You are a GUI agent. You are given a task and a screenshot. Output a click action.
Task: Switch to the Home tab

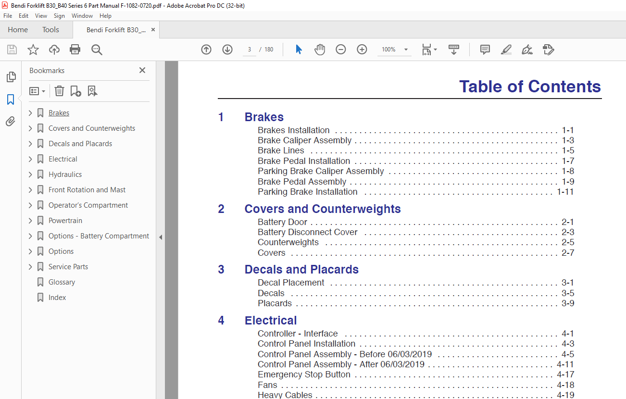18,30
